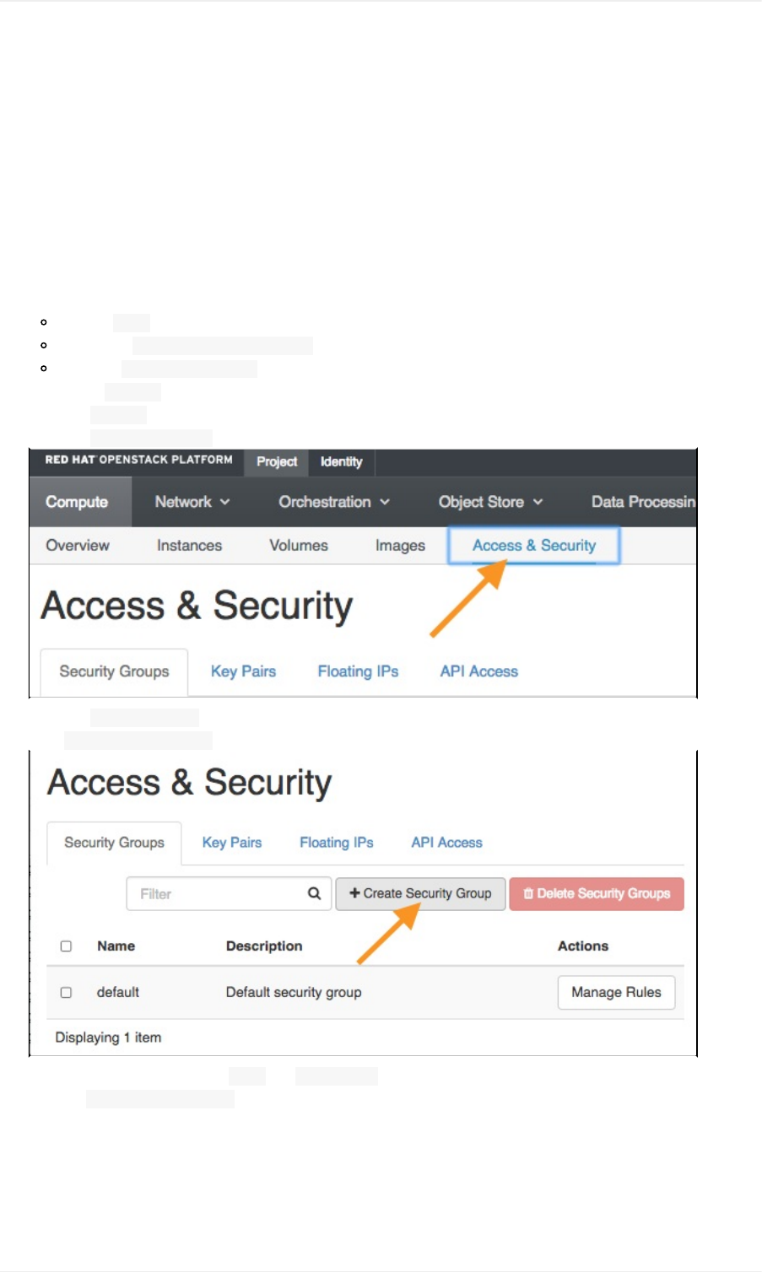Open the Project tab
Image resolution: width=762 pixels, height=1272 pixels.
[277, 462]
